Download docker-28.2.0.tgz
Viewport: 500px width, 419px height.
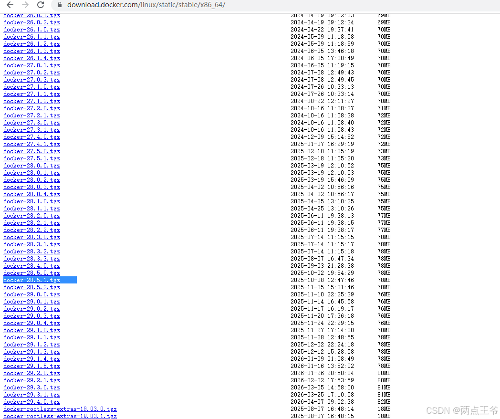click(31, 216)
